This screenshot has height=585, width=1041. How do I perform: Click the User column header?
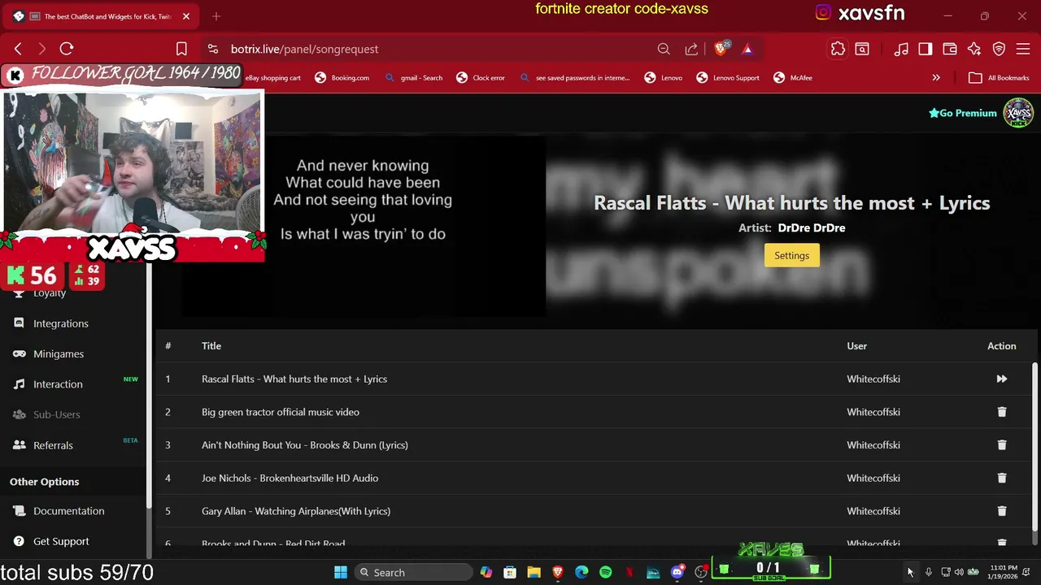pos(857,346)
